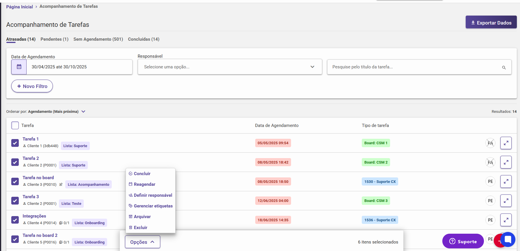Select Reagendar from the options menu
The image size is (520, 251).
[144, 184]
